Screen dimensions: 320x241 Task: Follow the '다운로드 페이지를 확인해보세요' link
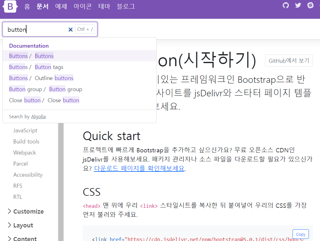pos(139,168)
